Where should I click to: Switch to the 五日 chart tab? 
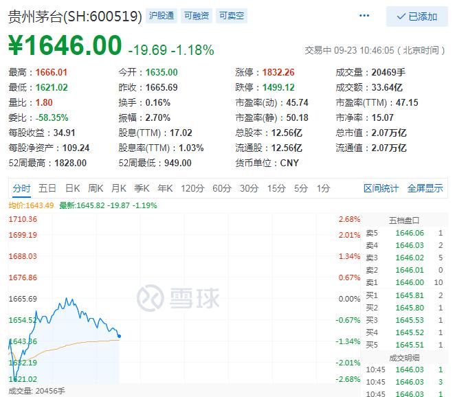pos(47,188)
